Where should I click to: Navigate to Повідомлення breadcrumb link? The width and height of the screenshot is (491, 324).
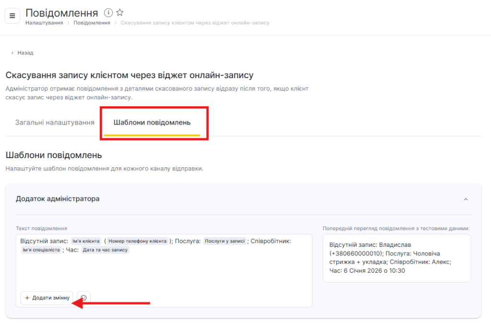point(92,23)
